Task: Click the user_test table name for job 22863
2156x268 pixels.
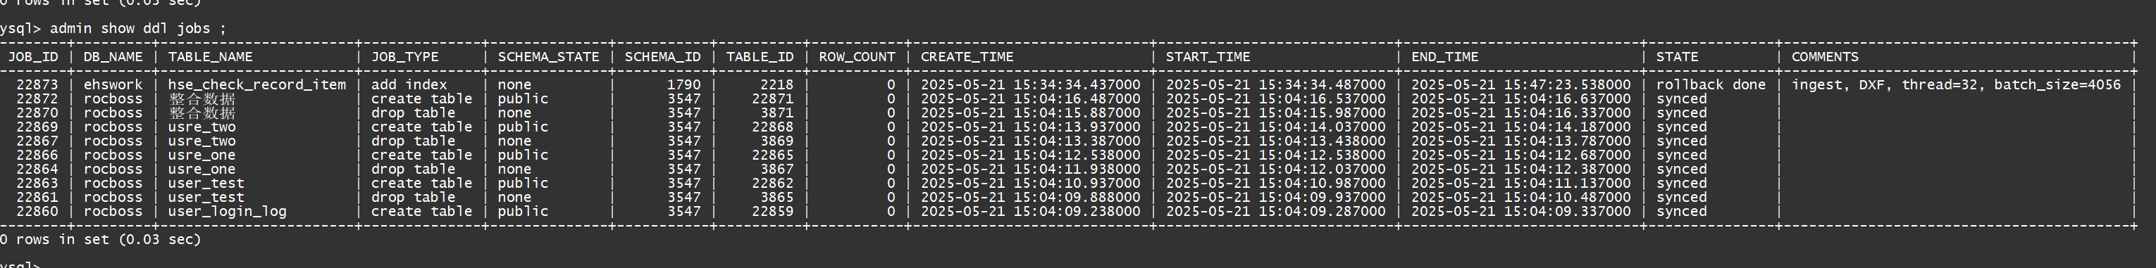Action: [206, 183]
